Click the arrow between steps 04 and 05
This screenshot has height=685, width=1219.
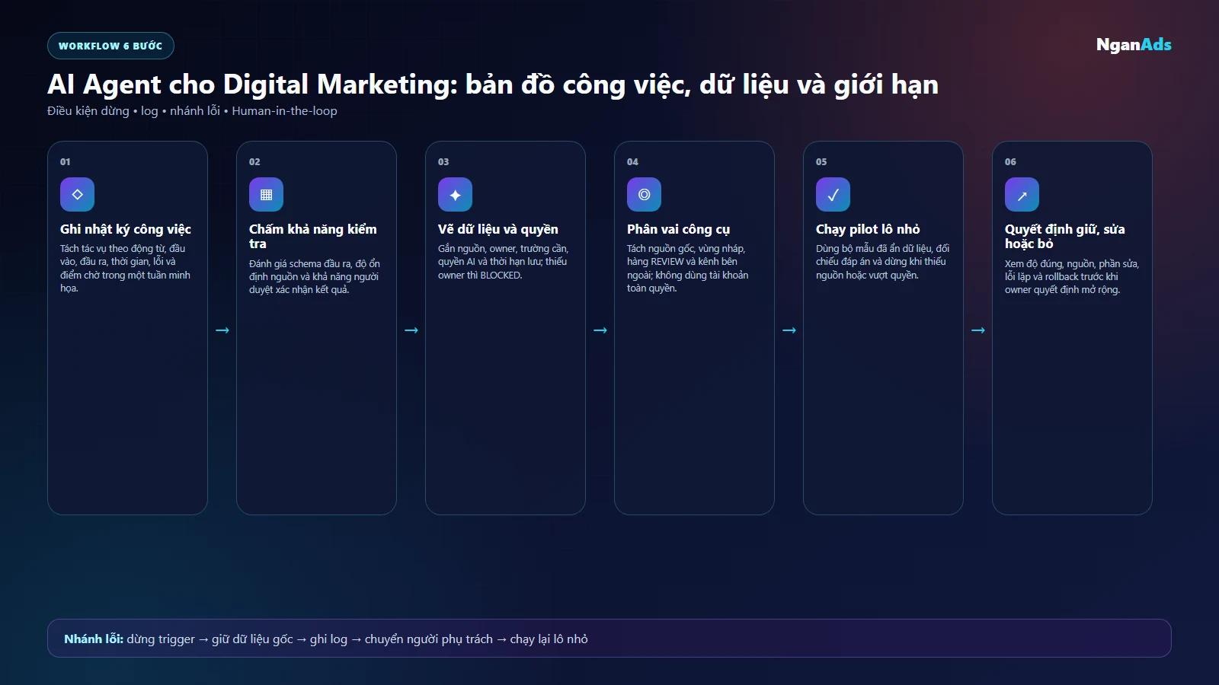tap(789, 330)
